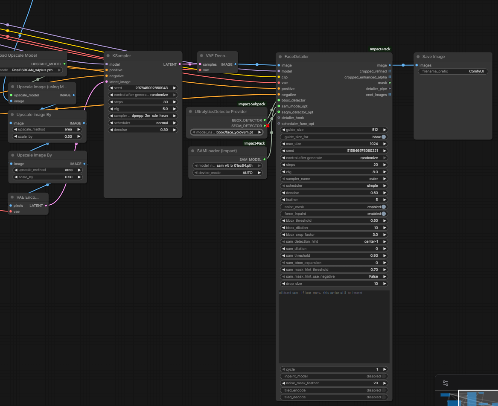Collapse the UltralyticsDetectorProvider node title dot
Viewport: 498px width, 406px height.
coord(191,112)
